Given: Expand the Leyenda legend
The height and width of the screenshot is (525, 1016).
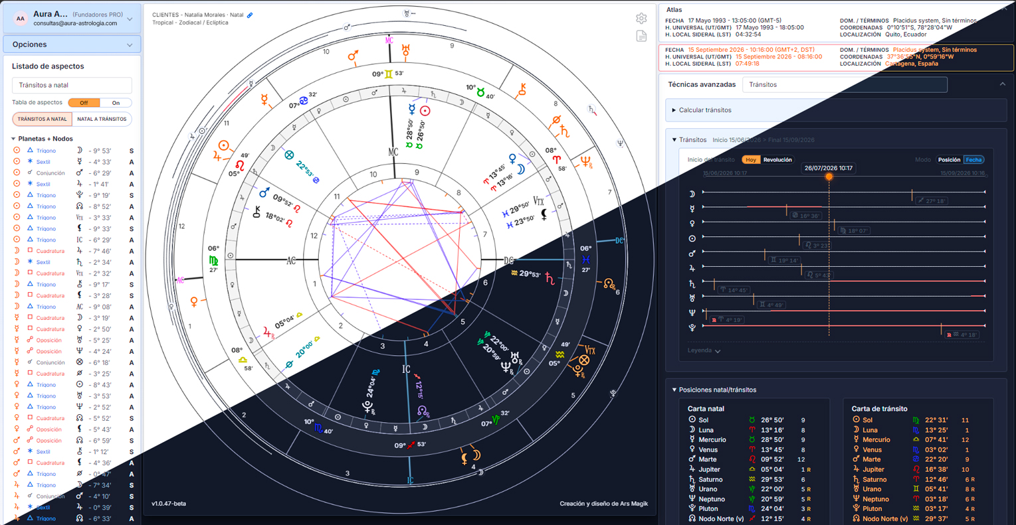Looking at the screenshot, I should 704,350.
